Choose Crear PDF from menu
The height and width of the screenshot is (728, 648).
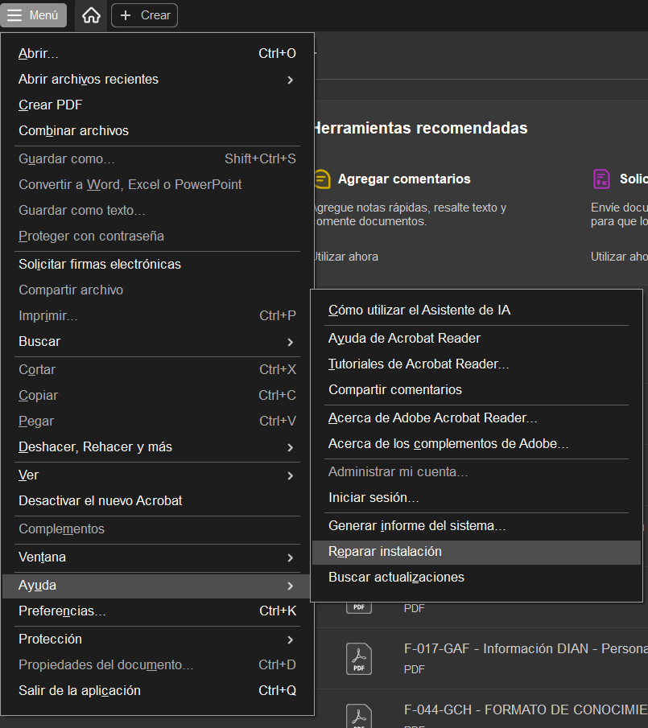pos(157,105)
